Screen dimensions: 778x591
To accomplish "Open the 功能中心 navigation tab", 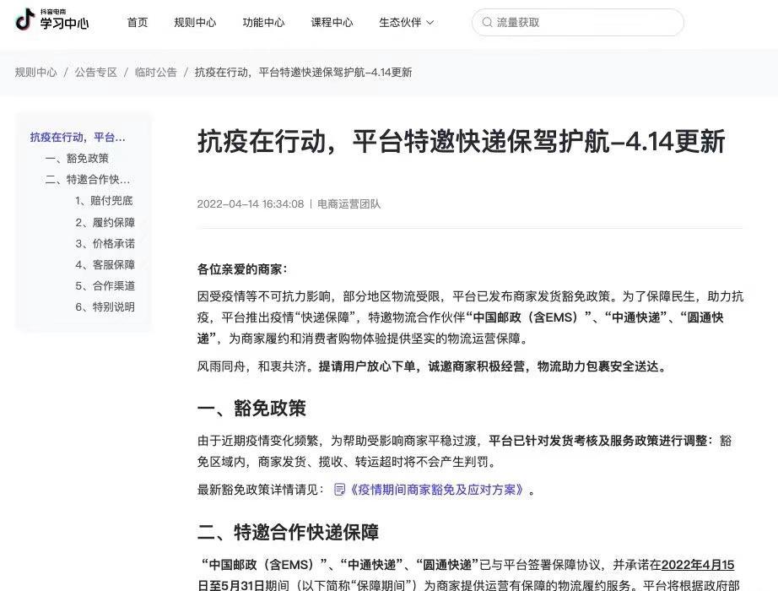I will pos(263,22).
